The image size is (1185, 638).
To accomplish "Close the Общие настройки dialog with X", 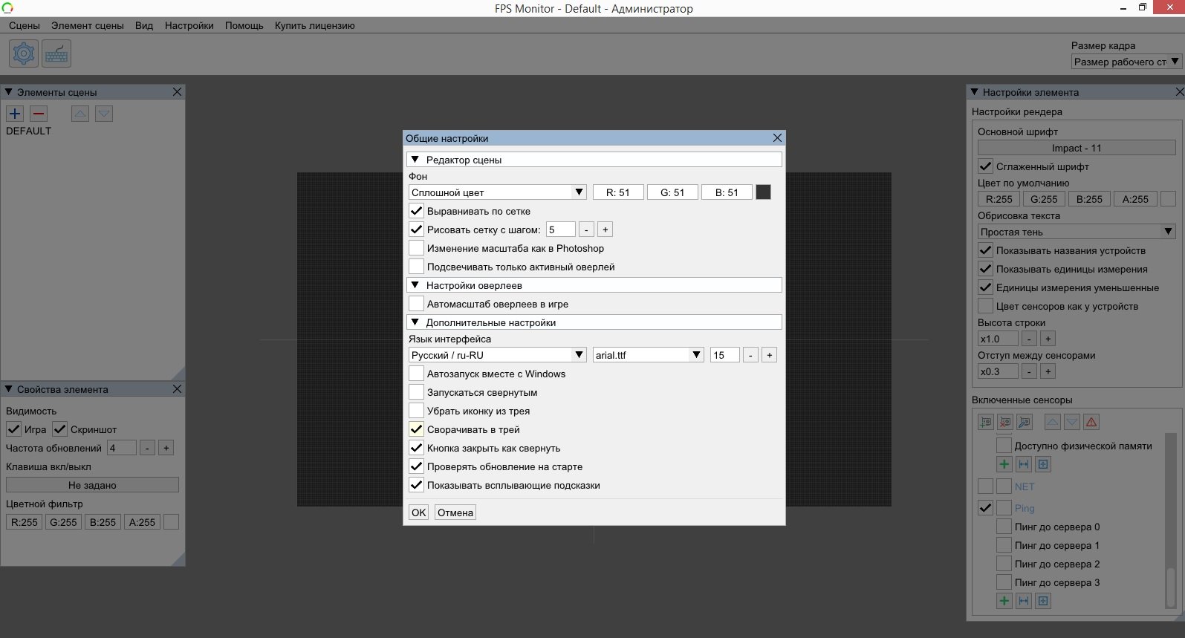I will coord(777,138).
